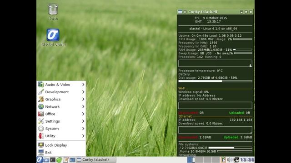Image resolution: width=291 pixels, height=163 pixels.
Task: Switch to the third workspace in the pager
Action: pos(207,160)
